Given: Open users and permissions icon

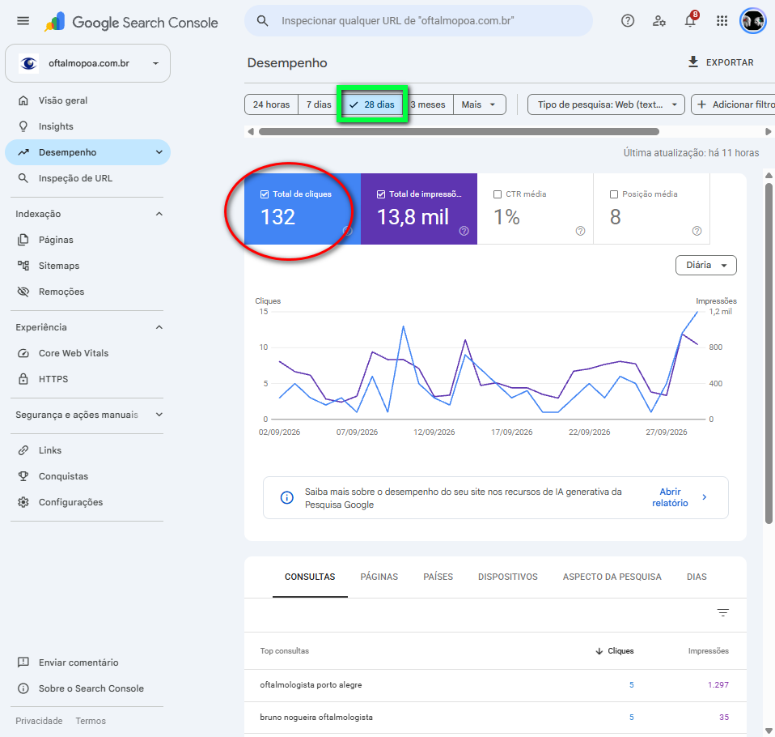Looking at the screenshot, I should (659, 21).
